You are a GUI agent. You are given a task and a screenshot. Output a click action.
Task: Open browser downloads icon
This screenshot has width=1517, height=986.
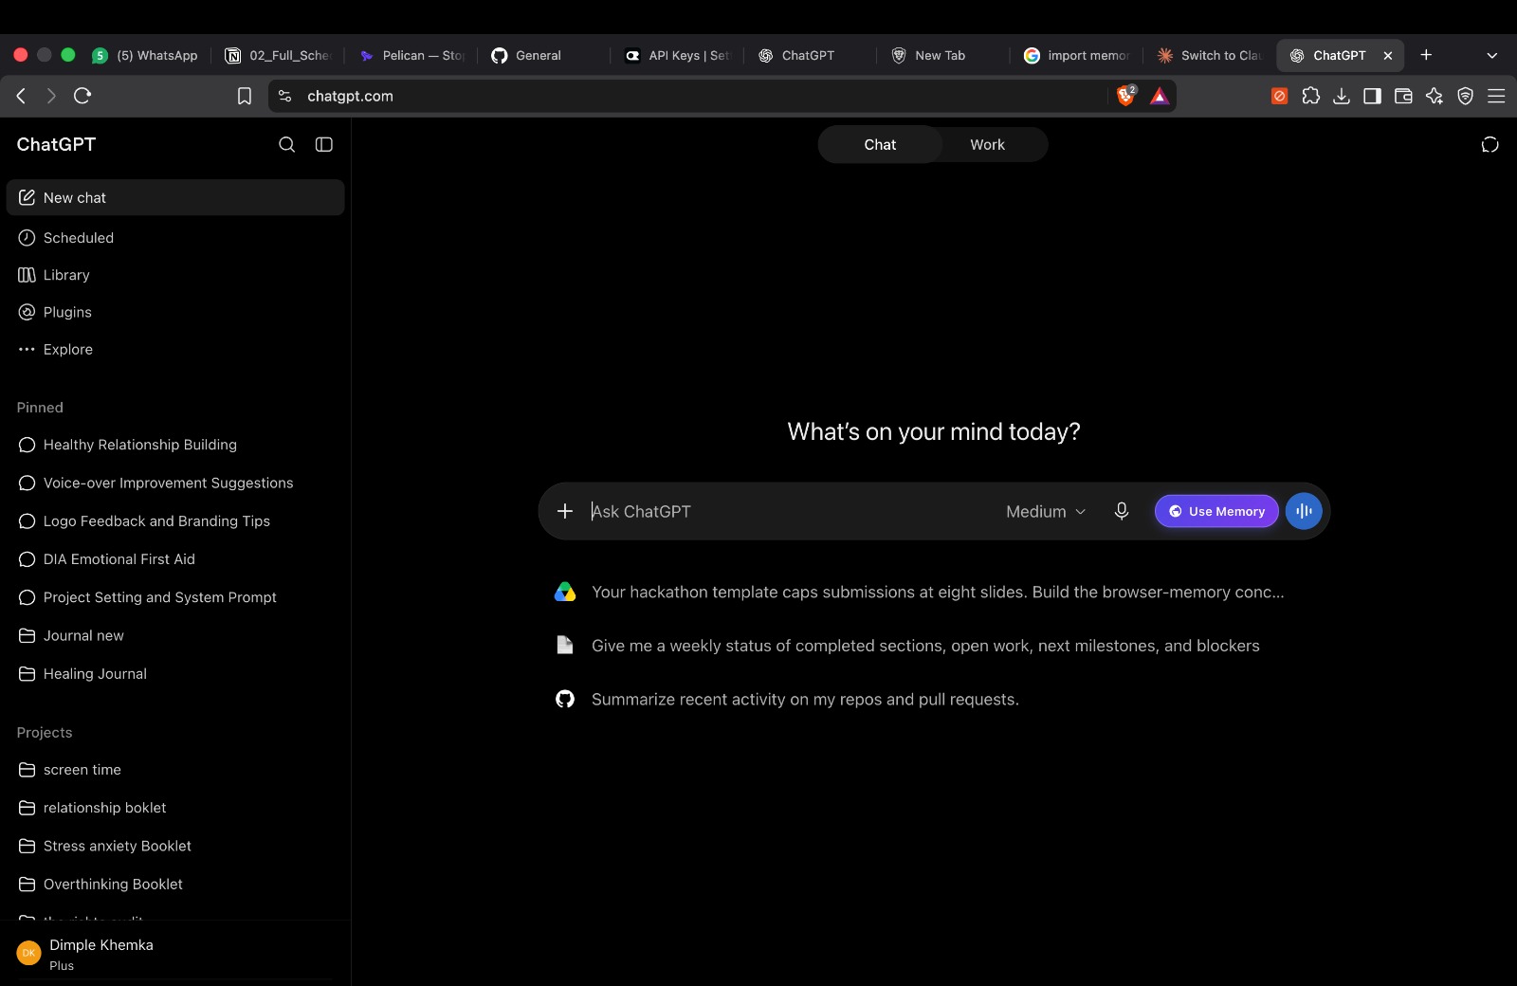pyautogui.click(x=1342, y=96)
